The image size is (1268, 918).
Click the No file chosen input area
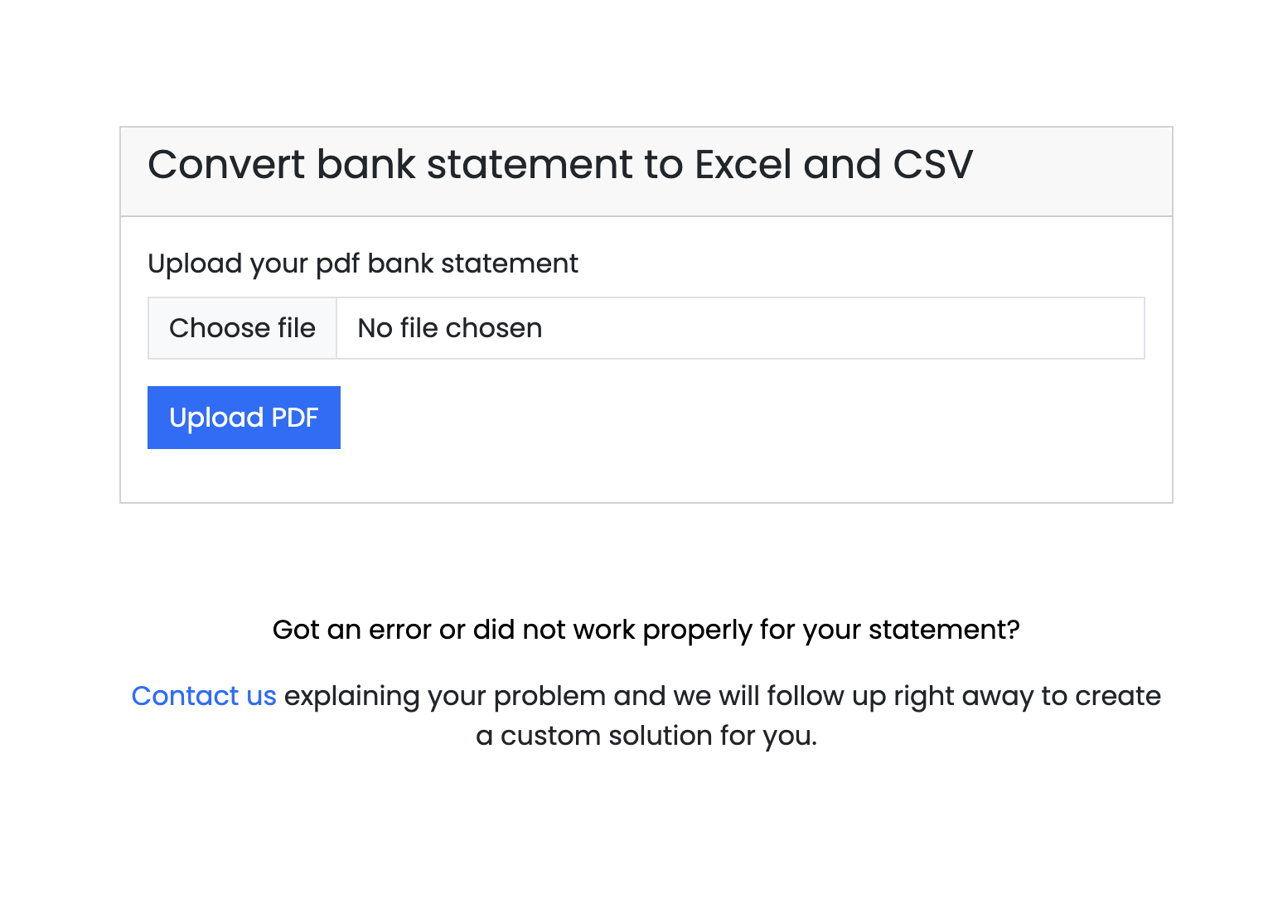click(x=448, y=328)
